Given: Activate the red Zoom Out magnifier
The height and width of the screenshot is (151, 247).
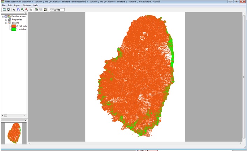Looking at the screenshot, I should pos(27,9).
